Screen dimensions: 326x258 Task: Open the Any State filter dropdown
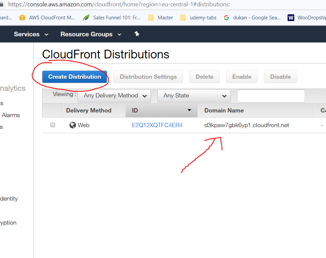click(x=194, y=96)
